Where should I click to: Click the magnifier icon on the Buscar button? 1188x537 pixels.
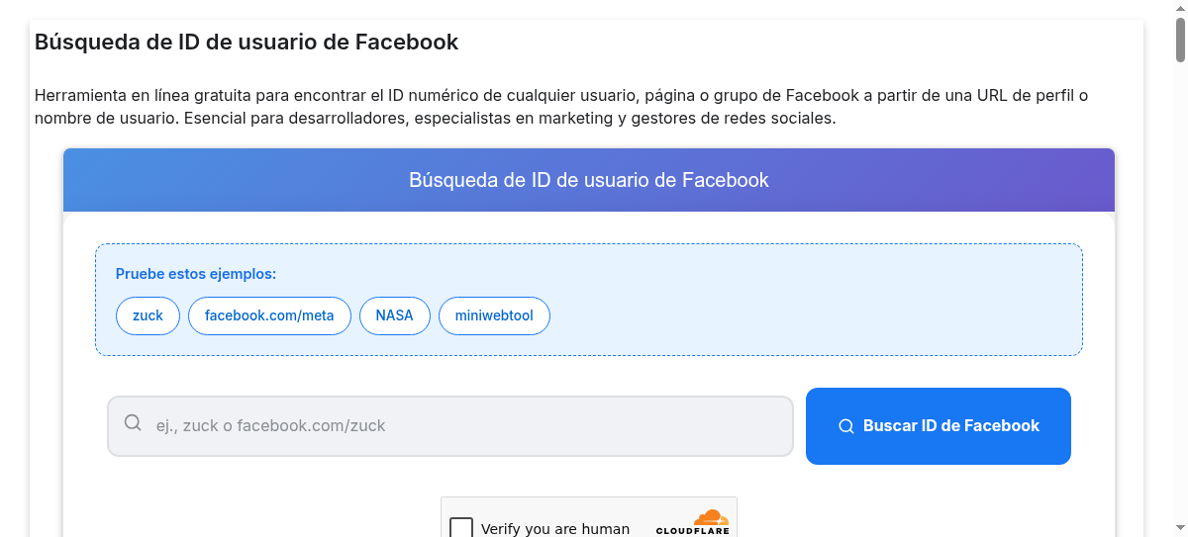click(846, 426)
